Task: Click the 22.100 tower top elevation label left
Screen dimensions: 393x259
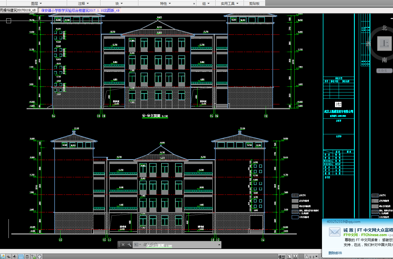Action: (76, 128)
